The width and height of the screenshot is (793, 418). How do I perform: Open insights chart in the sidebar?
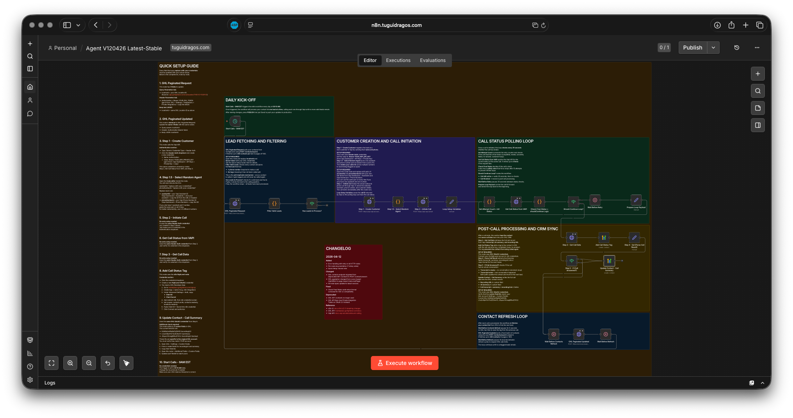[x=30, y=353]
